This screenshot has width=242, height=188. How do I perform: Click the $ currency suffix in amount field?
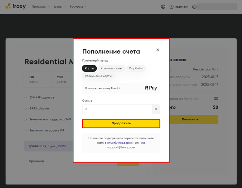[156, 109]
